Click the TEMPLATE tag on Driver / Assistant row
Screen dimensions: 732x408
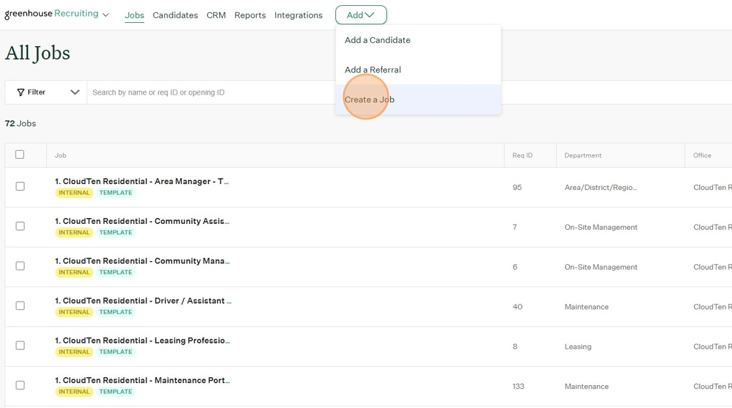pyautogui.click(x=116, y=312)
